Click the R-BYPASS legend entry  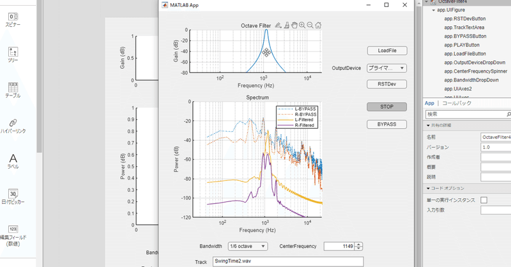(x=297, y=115)
